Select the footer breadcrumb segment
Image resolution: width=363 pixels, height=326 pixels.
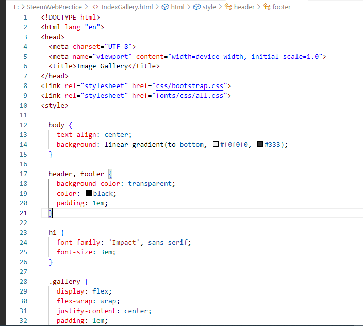[282, 7]
